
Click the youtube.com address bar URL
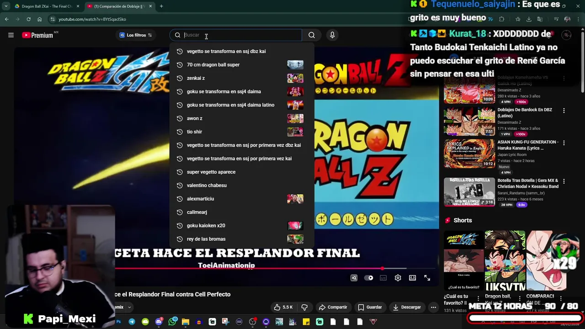pos(92,19)
